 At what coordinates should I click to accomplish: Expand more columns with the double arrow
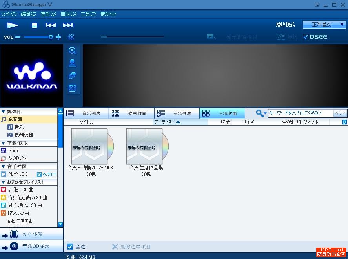click(344, 122)
